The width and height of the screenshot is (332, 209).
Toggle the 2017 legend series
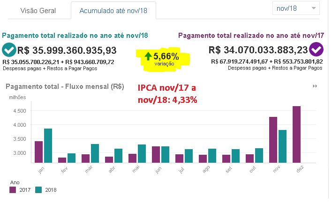pyautogui.click(x=13, y=190)
